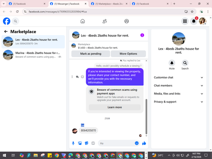212x159 pixels.
Task: Open the Groups icon in top navigation
Action: [x=126, y=21]
